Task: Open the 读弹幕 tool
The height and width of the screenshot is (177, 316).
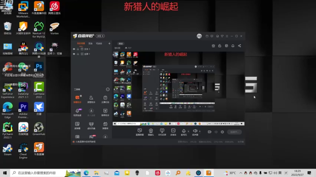Action: coord(77,125)
